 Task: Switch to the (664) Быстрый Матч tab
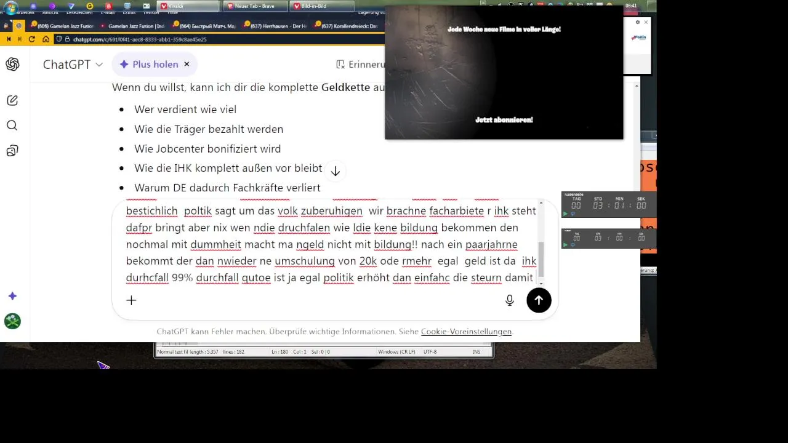(203, 26)
